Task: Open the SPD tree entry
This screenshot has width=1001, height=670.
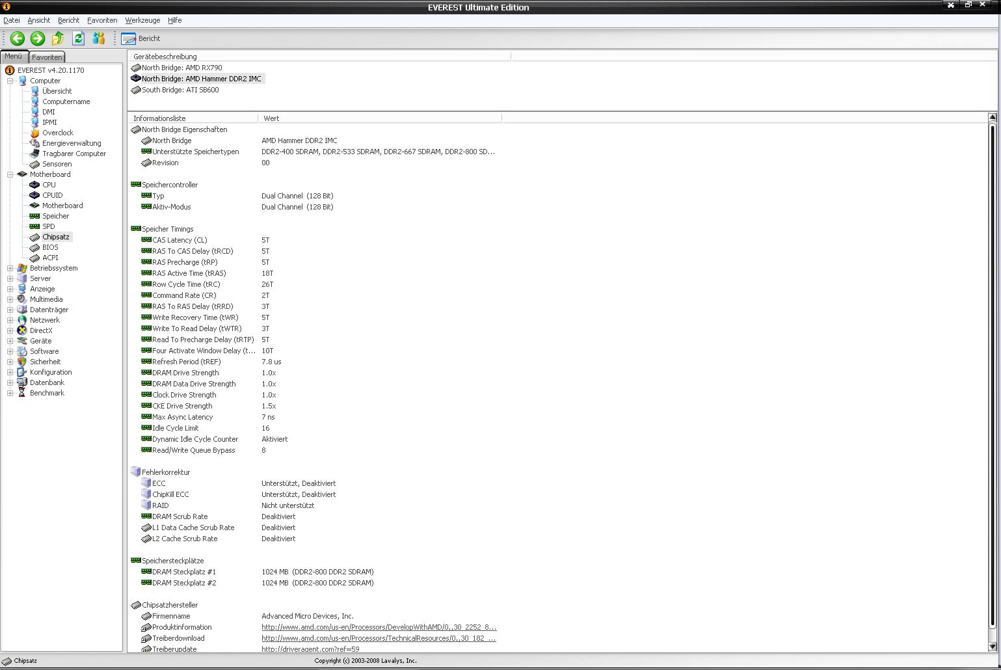Action: (48, 226)
